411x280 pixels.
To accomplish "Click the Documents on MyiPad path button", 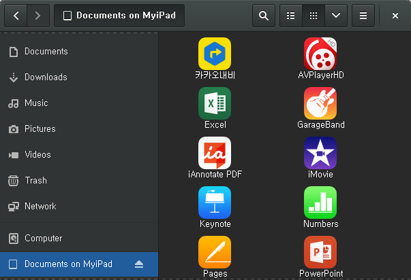I will (119, 16).
